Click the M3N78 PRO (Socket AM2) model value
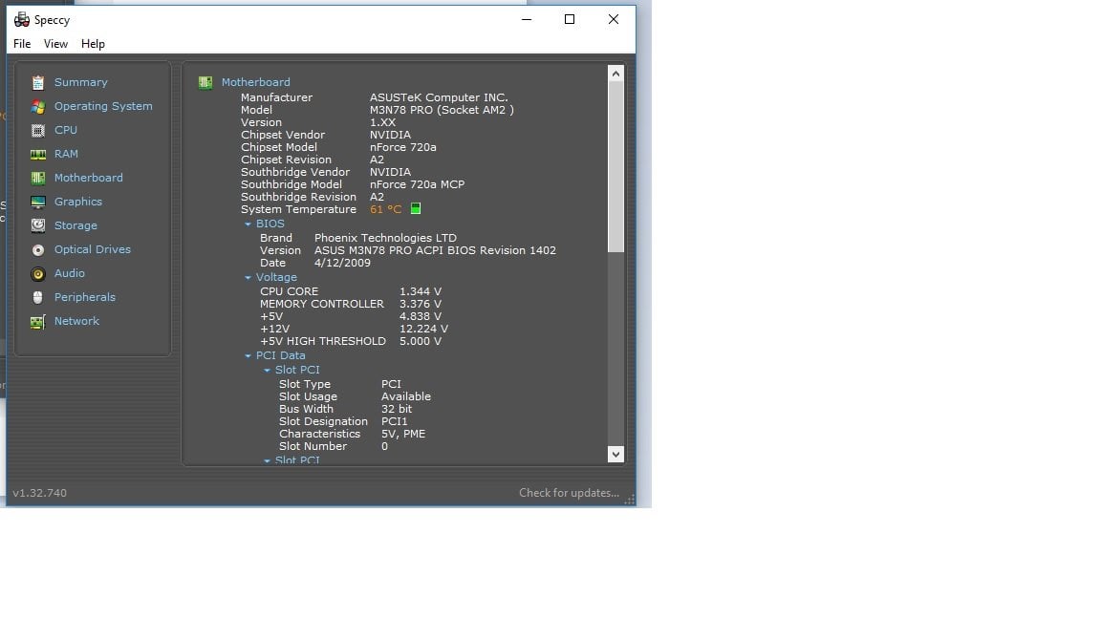The image size is (1101, 619). click(442, 110)
